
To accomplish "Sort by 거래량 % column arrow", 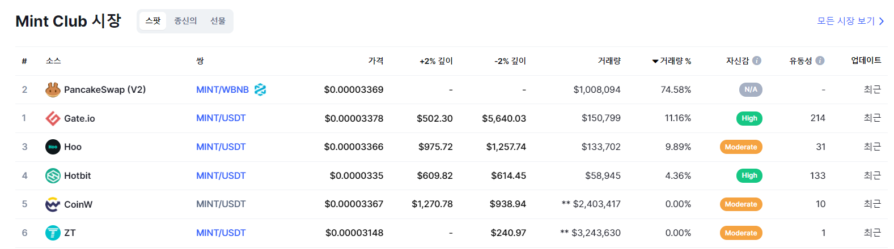I will (655, 61).
